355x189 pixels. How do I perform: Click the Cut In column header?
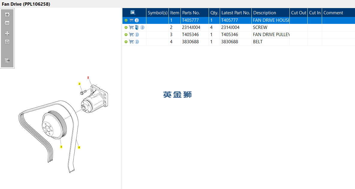point(315,13)
